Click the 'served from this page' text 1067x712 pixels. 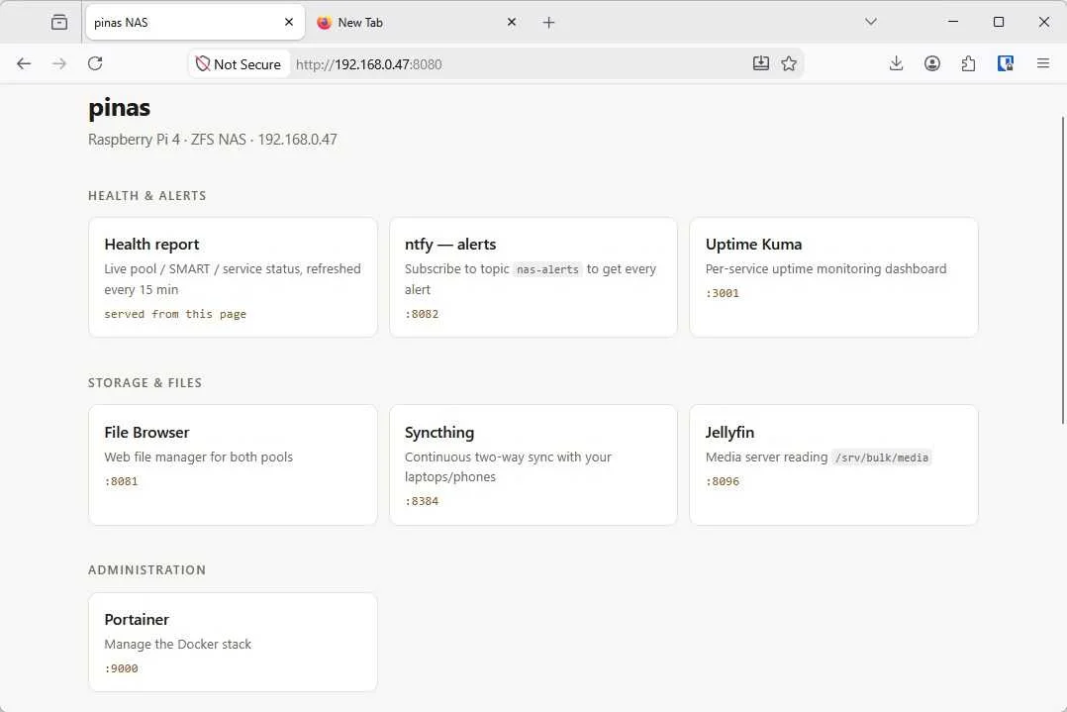pos(175,314)
